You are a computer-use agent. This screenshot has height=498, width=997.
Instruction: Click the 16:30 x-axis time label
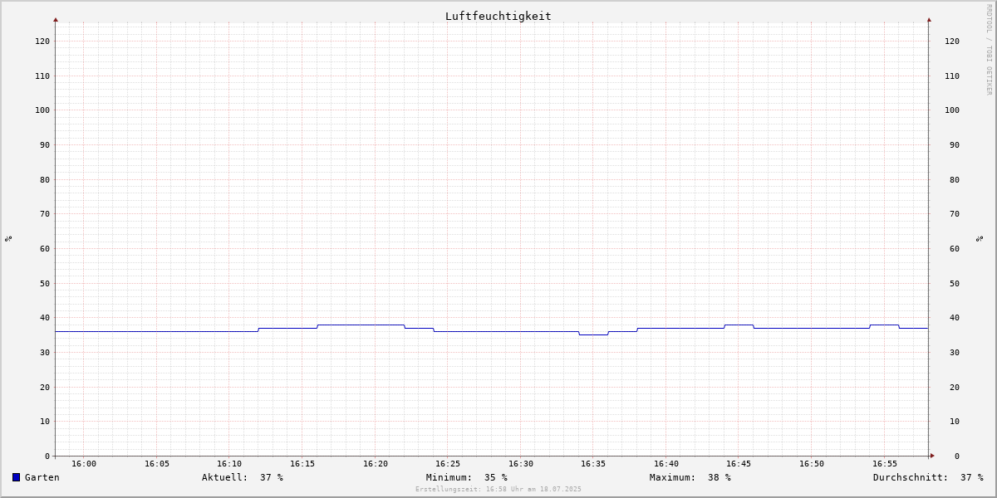tap(521, 464)
